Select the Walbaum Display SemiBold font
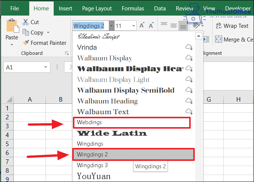The width and height of the screenshot is (254, 182). point(134,90)
